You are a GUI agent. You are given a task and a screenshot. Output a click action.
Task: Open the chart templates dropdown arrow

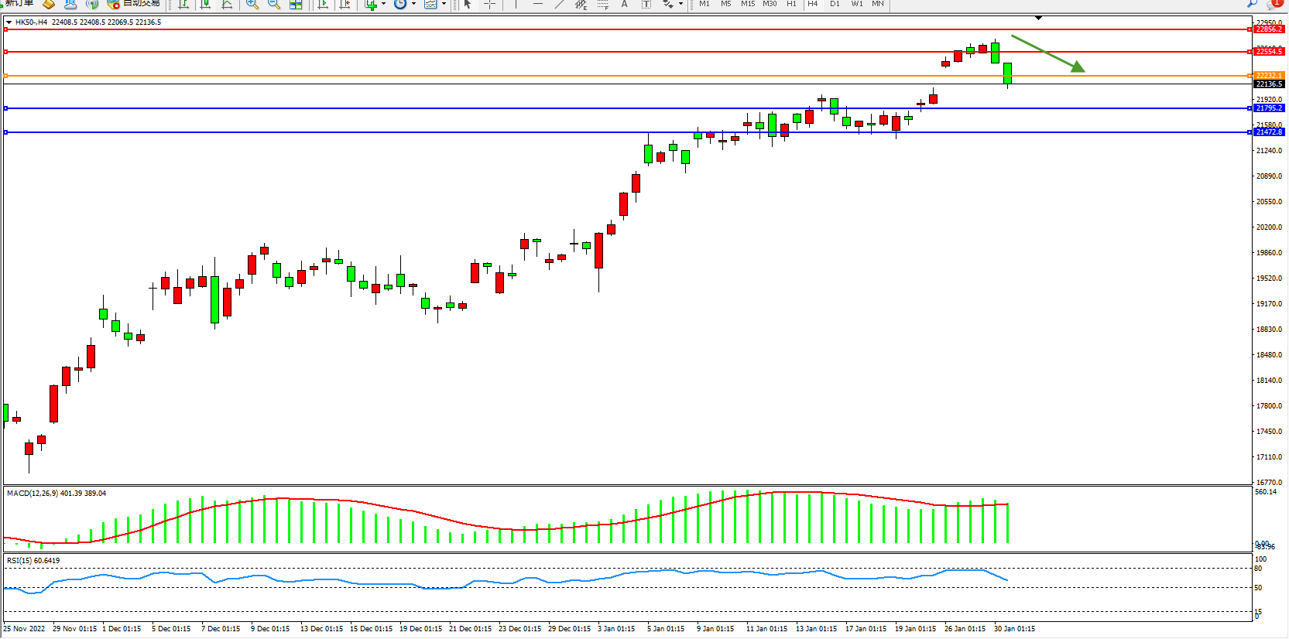point(444,4)
